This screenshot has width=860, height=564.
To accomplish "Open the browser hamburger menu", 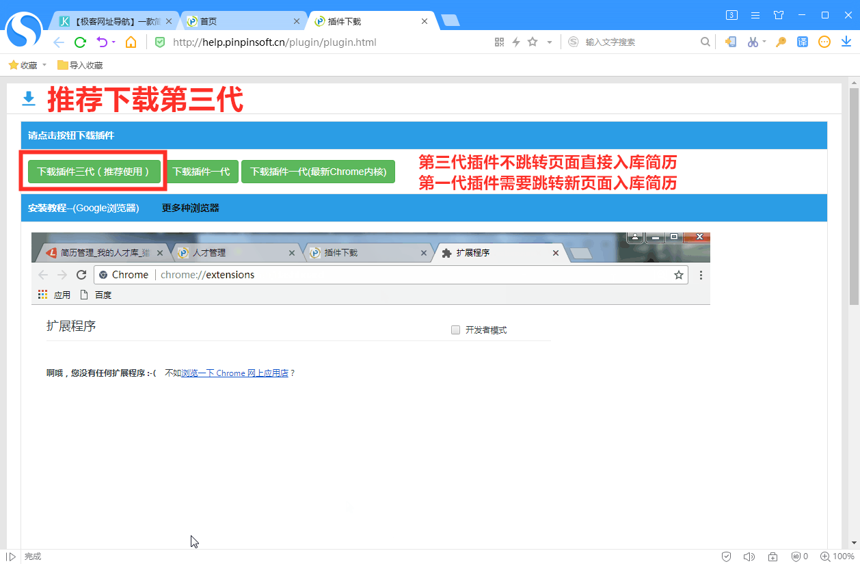I will click(755, 14).
